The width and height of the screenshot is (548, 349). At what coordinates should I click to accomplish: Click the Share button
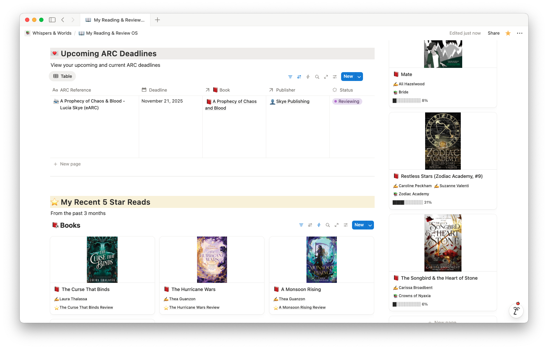(493, 33)
